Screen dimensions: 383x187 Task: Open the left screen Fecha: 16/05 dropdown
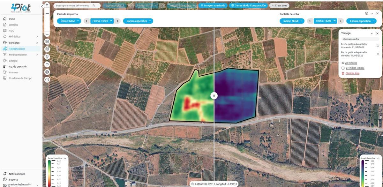point(102,21)
